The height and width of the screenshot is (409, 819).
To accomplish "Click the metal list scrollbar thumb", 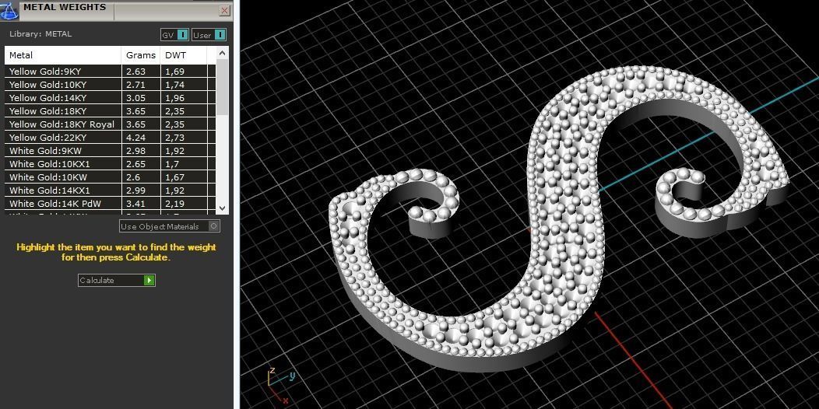I will 223,87.
